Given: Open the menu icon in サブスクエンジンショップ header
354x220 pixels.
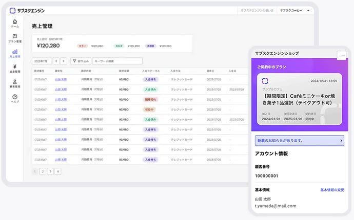Looking at the screenshot, I should click(341, 55).
